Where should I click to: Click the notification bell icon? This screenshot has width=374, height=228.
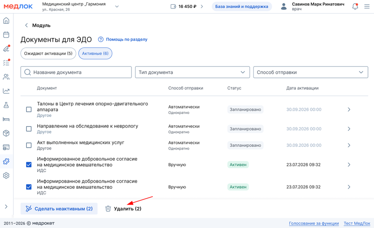click(x=355, y=7)
